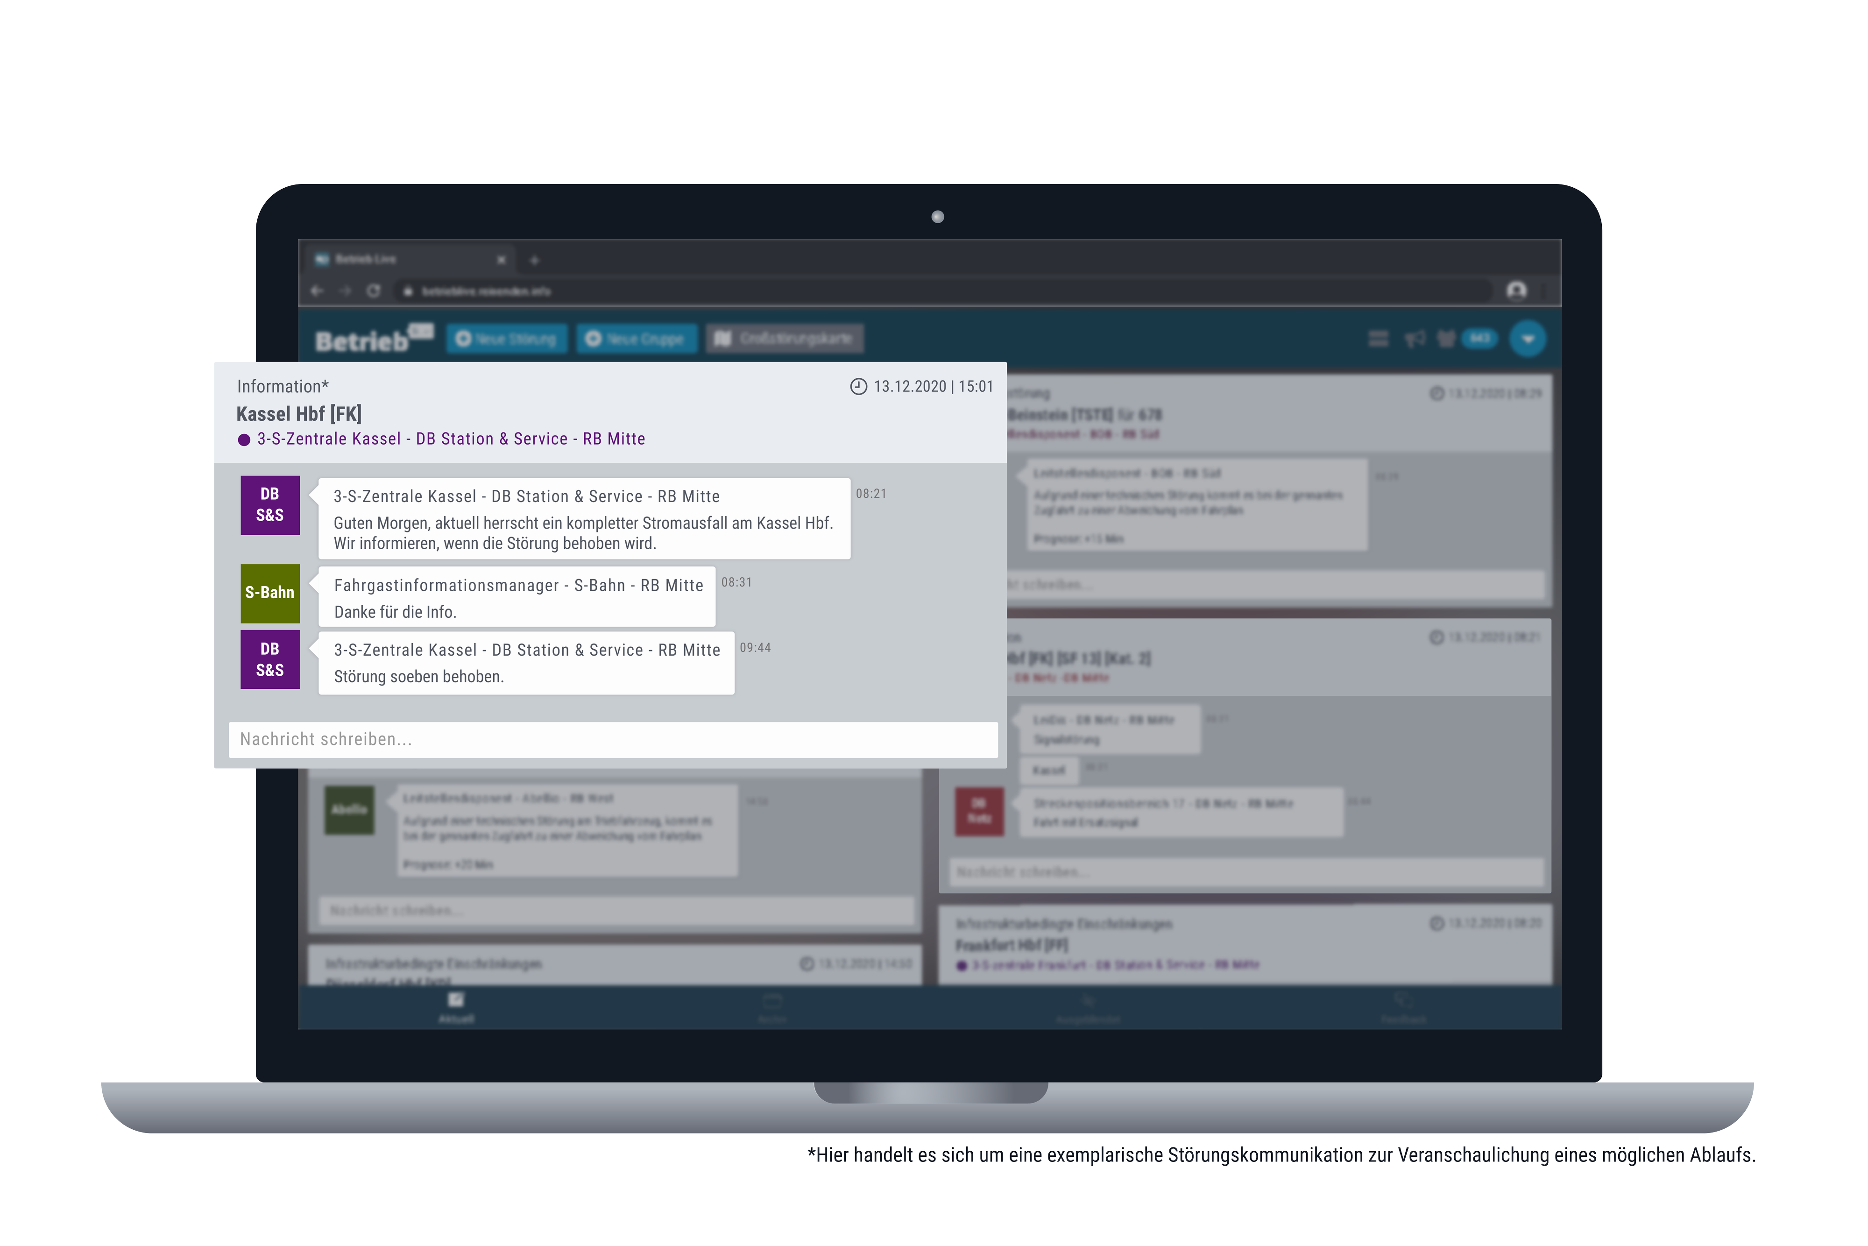The image size is (1868, 1246).
Task: Open the Großstörungskarte map button
Action: (x=785, y=339)
